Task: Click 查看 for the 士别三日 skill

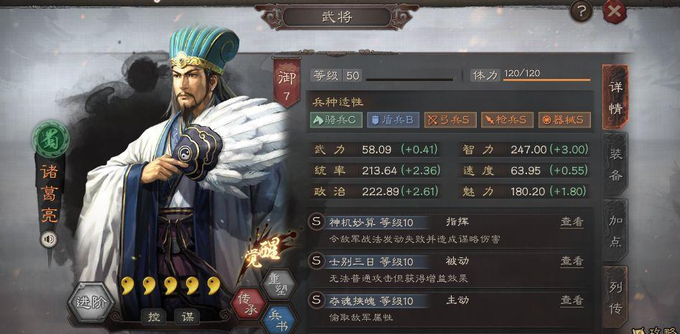Action: pos(572,262)
